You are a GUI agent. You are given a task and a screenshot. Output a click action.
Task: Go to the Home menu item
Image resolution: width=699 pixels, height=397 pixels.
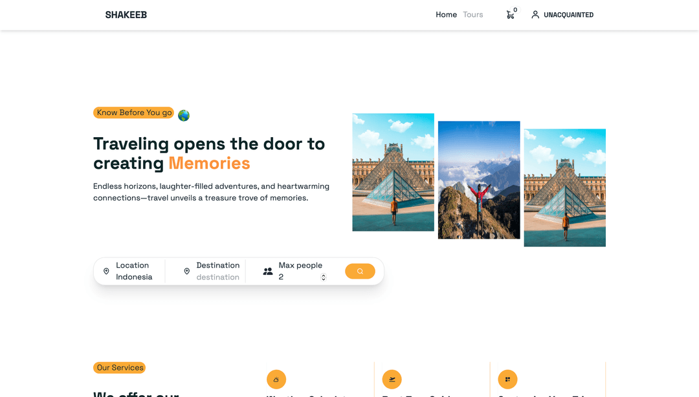point(446,15)
